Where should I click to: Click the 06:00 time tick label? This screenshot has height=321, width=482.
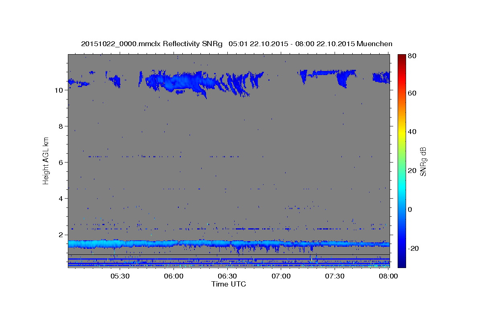(174, 276)
